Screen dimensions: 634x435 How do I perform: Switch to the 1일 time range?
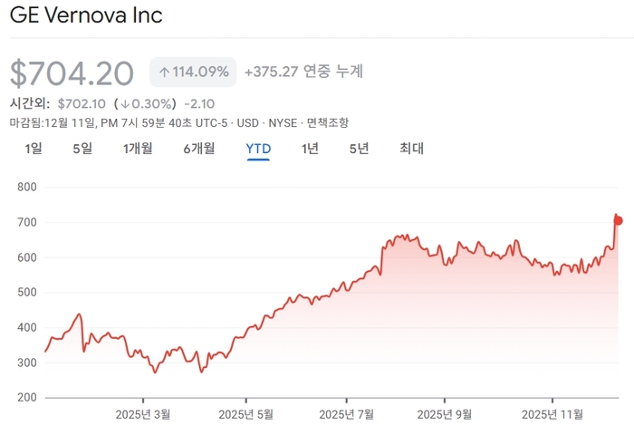[34, 149]
